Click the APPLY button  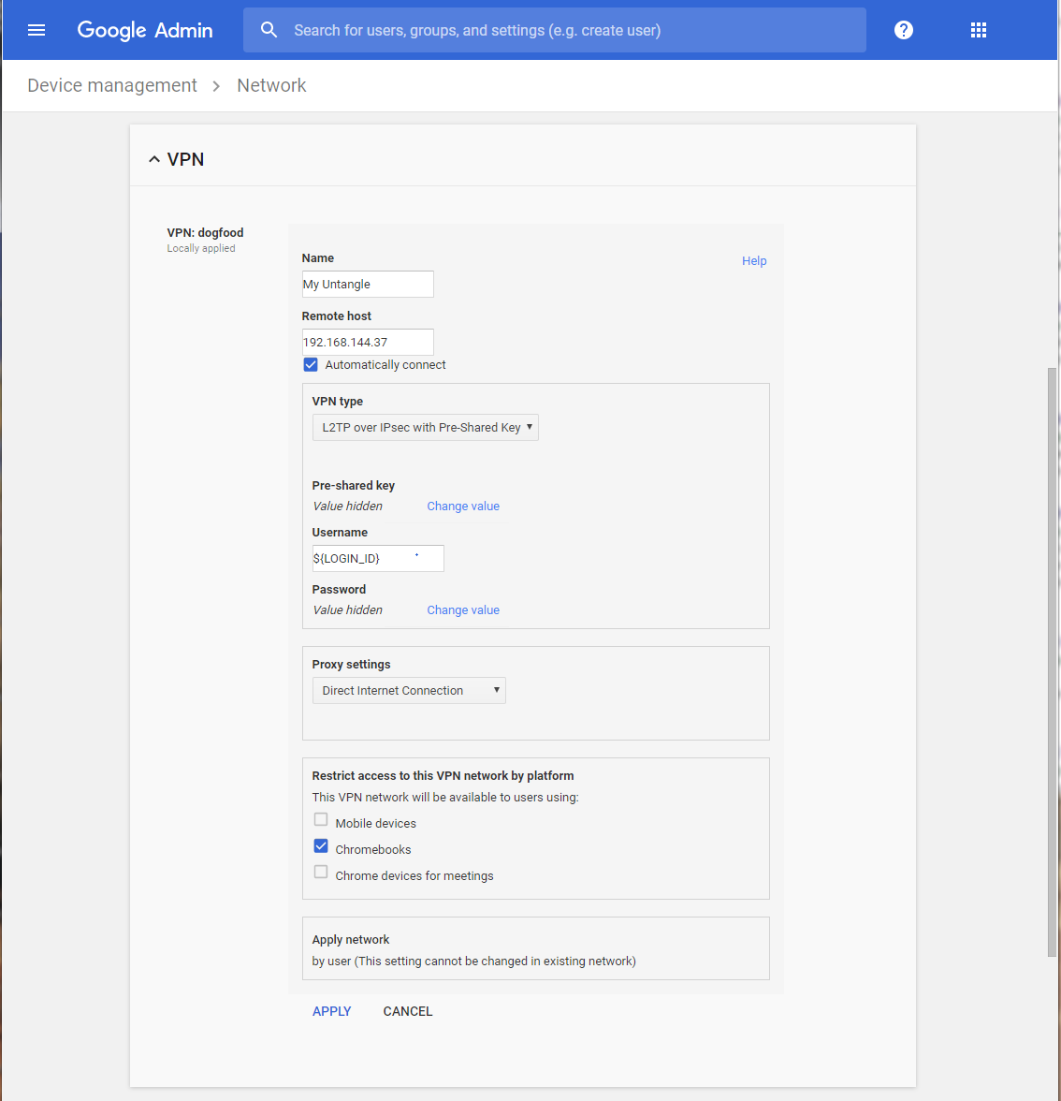[x=331, y=1011]
